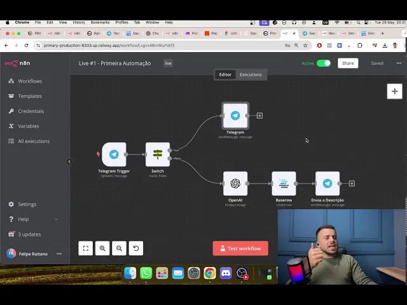The height and width of the screenshot is (305, 407).
Task: Open Chrome History menu
Action: [79, 23]
